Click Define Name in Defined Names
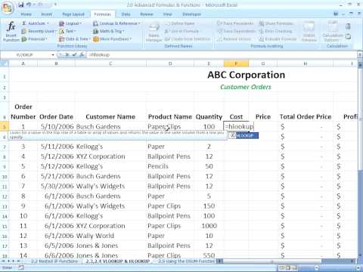This screenshot has height=272, width=363. pos(181,23)
